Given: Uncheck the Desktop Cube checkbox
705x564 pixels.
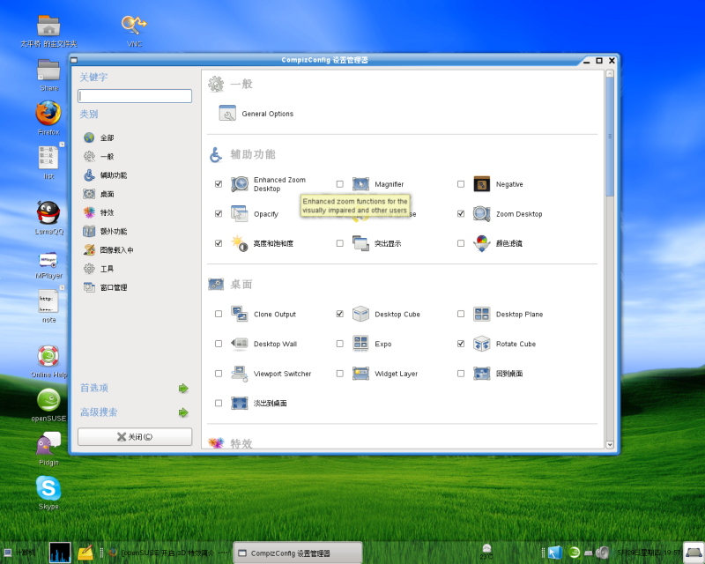Looking at the screenshot, I should [x=340, y=315].
